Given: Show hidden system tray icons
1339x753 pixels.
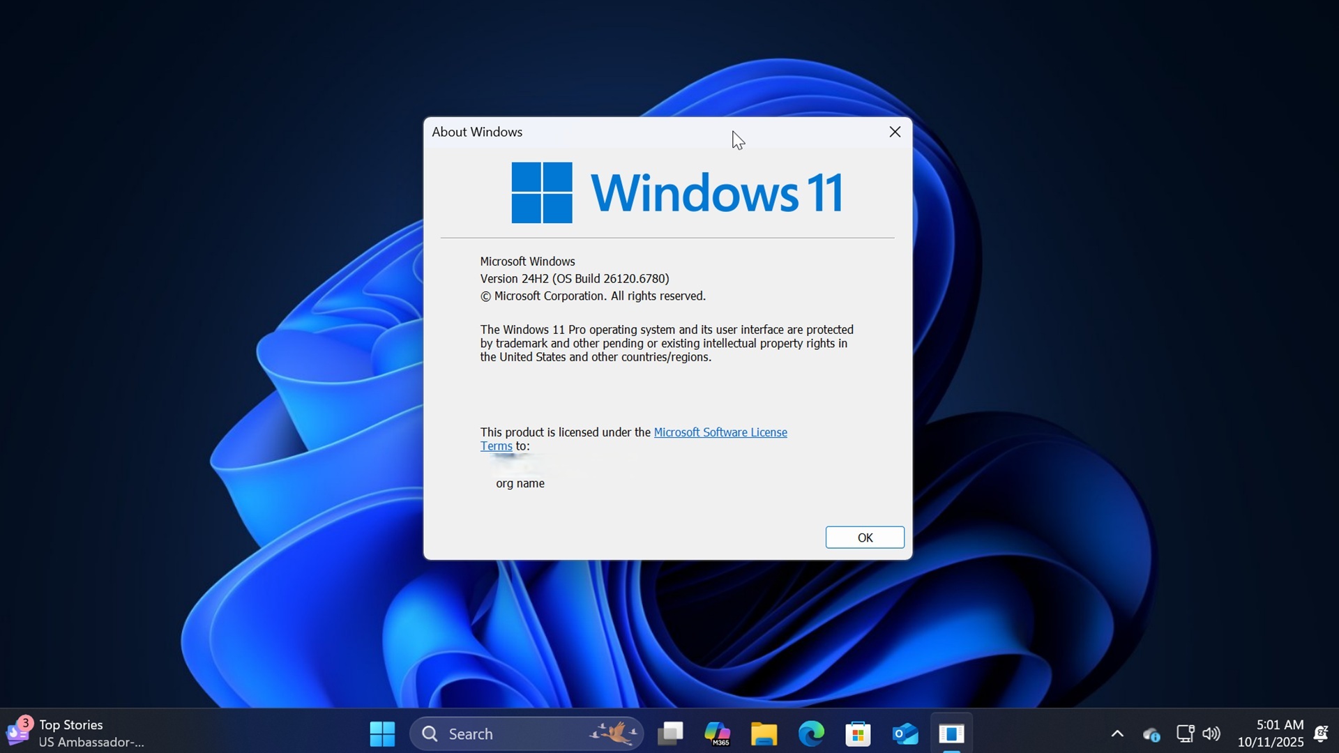Looking at the screenshot, I should pos(1117,733).
